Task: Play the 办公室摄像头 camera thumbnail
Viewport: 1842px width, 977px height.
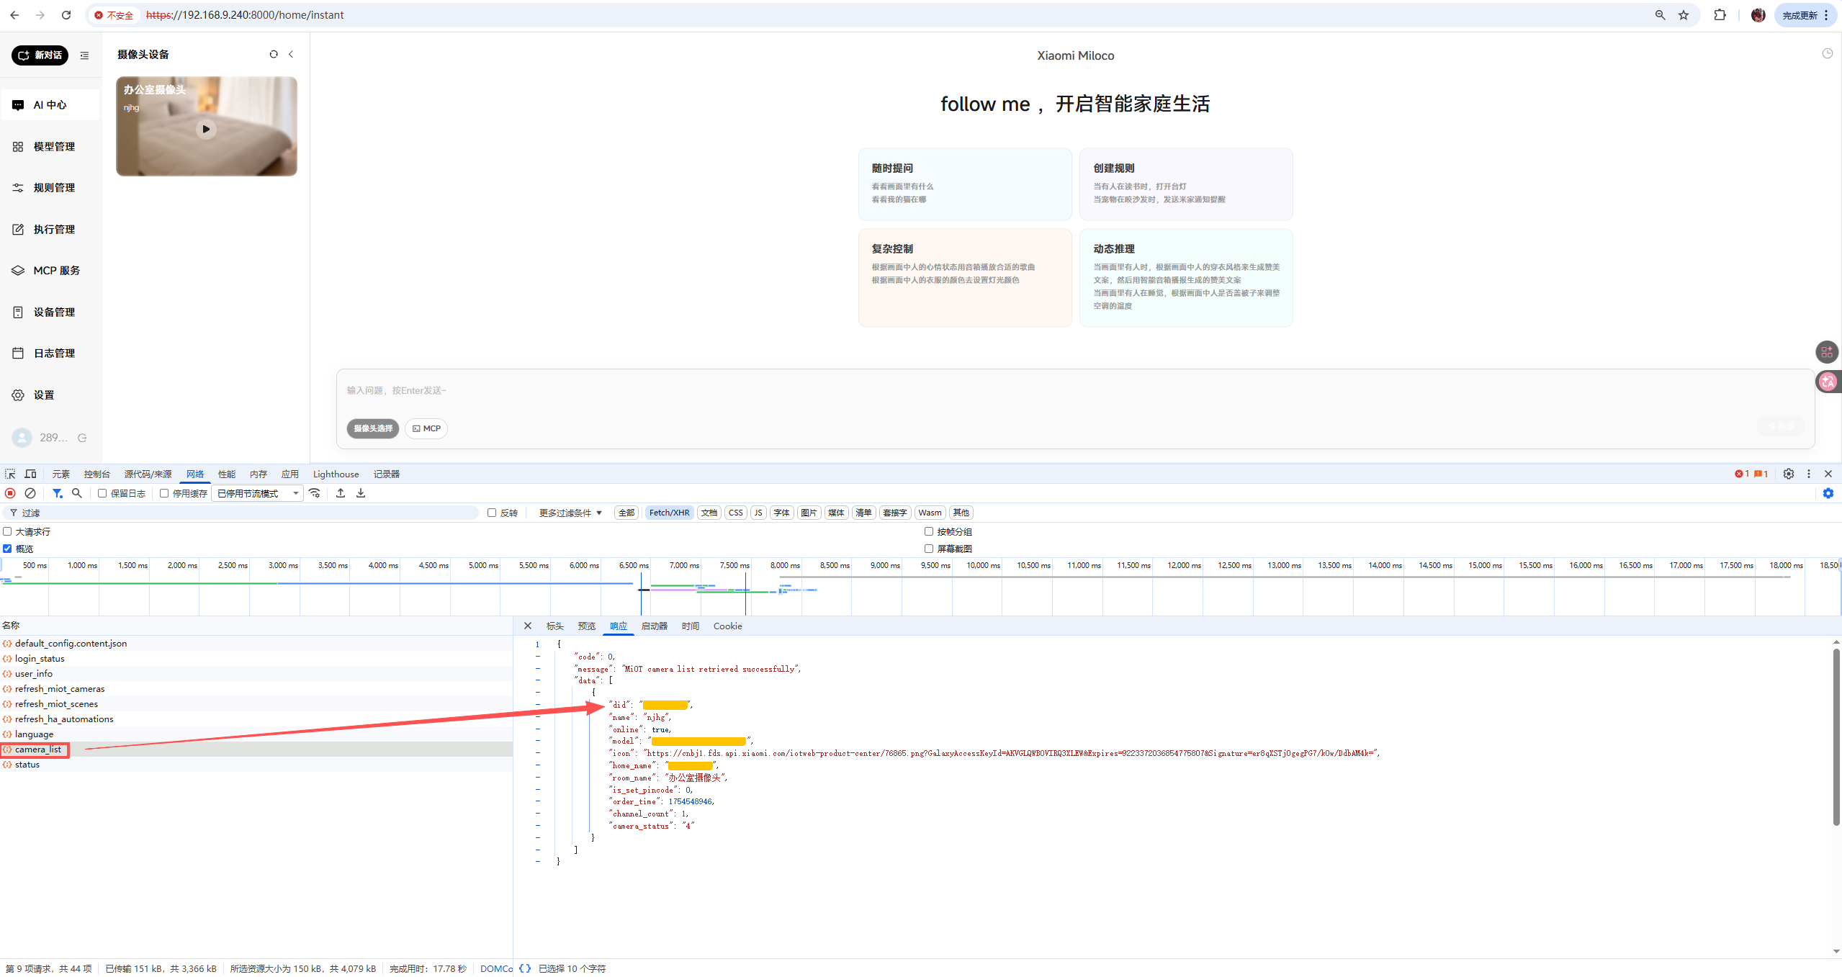Action: coord(206,129)
